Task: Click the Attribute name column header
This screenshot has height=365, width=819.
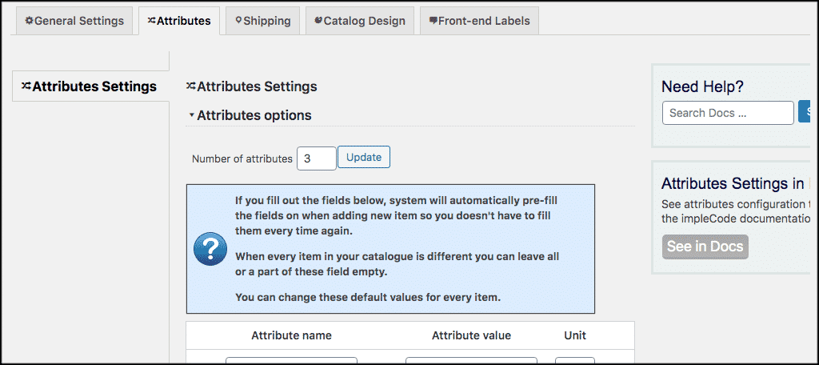Action: [x=291, y=335]
